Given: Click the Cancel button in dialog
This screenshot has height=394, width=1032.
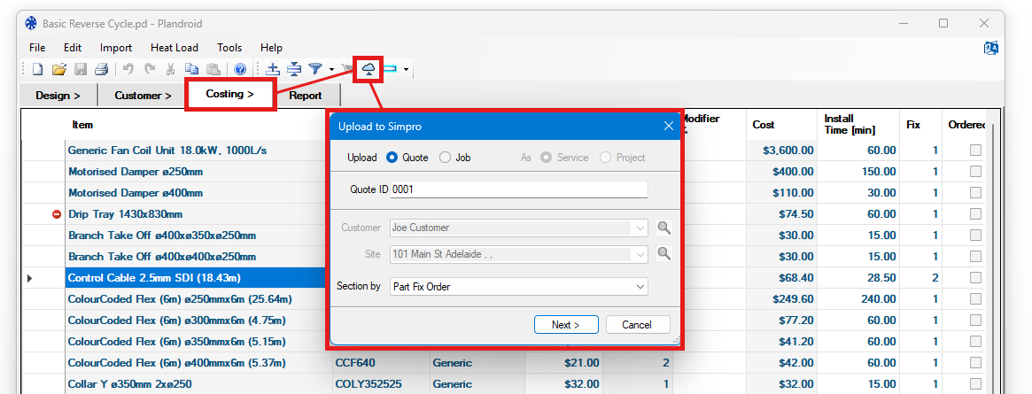Looking at the screenshot, I should click(x=637, y=325).
